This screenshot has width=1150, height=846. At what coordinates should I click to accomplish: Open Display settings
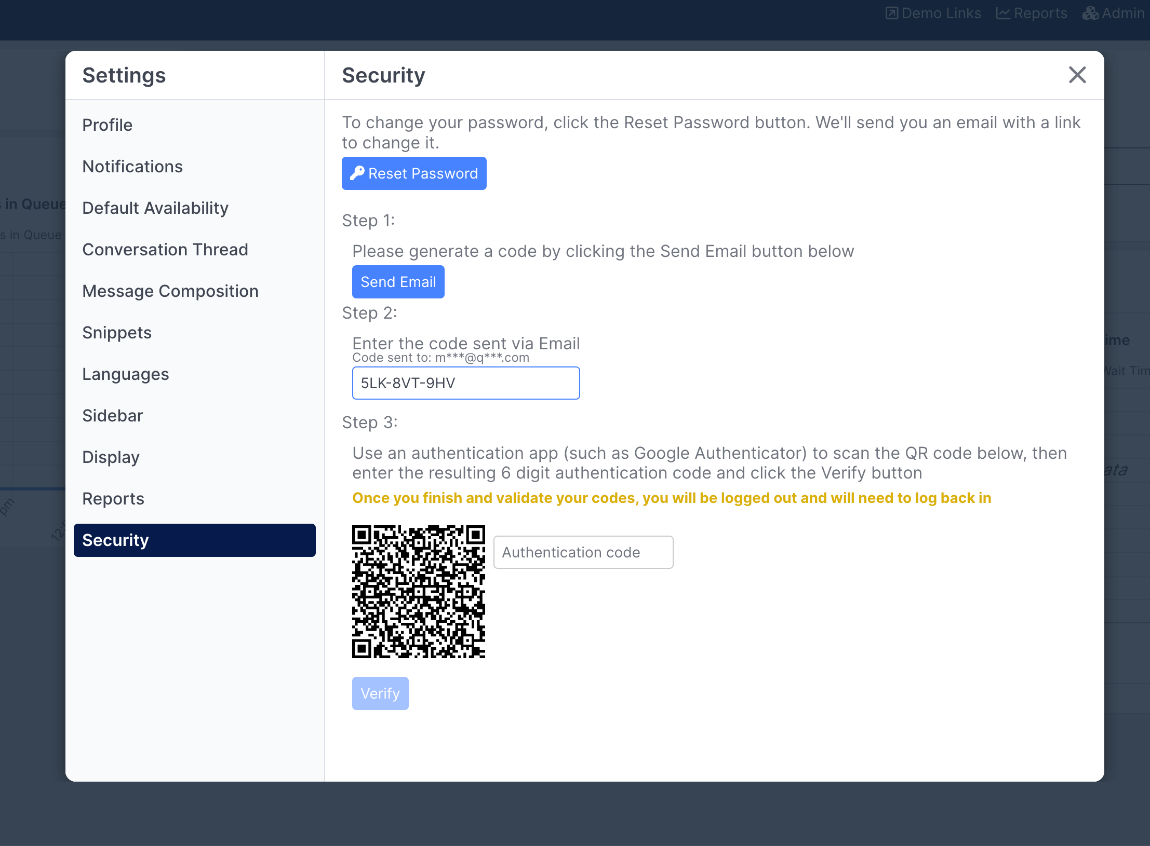click(111, 457)
